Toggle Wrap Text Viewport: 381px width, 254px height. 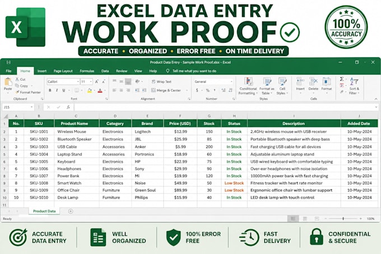point(161,82)
